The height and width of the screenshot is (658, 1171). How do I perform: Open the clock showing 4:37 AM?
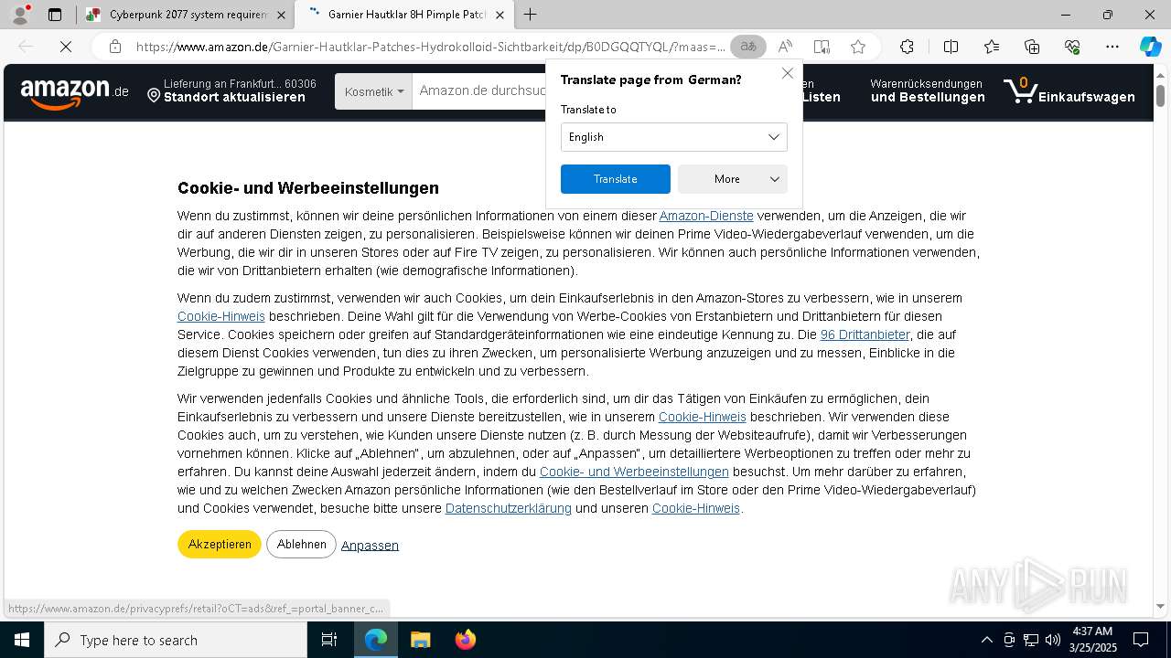pos(1091,640)
